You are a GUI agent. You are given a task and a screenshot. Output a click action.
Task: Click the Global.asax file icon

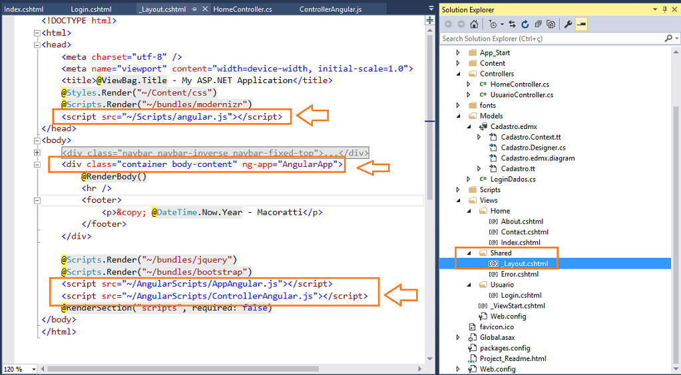coord(473,337)
